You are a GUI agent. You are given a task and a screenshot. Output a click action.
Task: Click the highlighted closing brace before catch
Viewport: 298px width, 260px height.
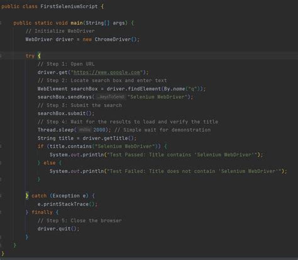click(x=27, y=195)
